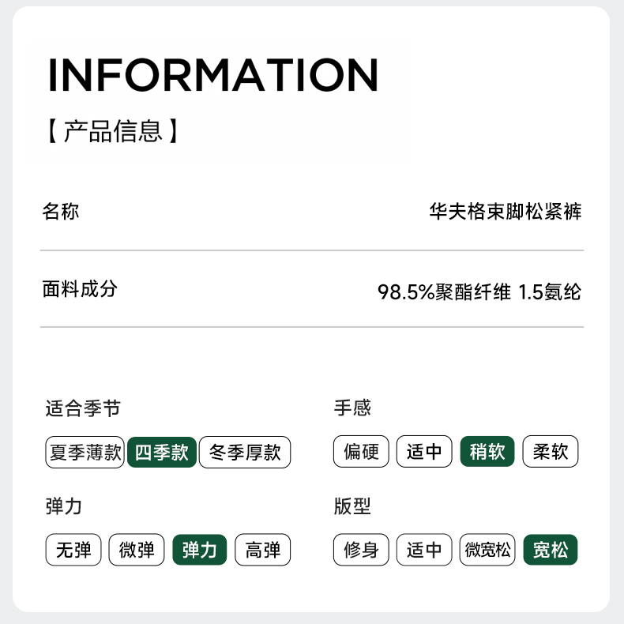624x624 pixels.
Task: Select 适中 under 版型
Action: (x=424, y=550)
